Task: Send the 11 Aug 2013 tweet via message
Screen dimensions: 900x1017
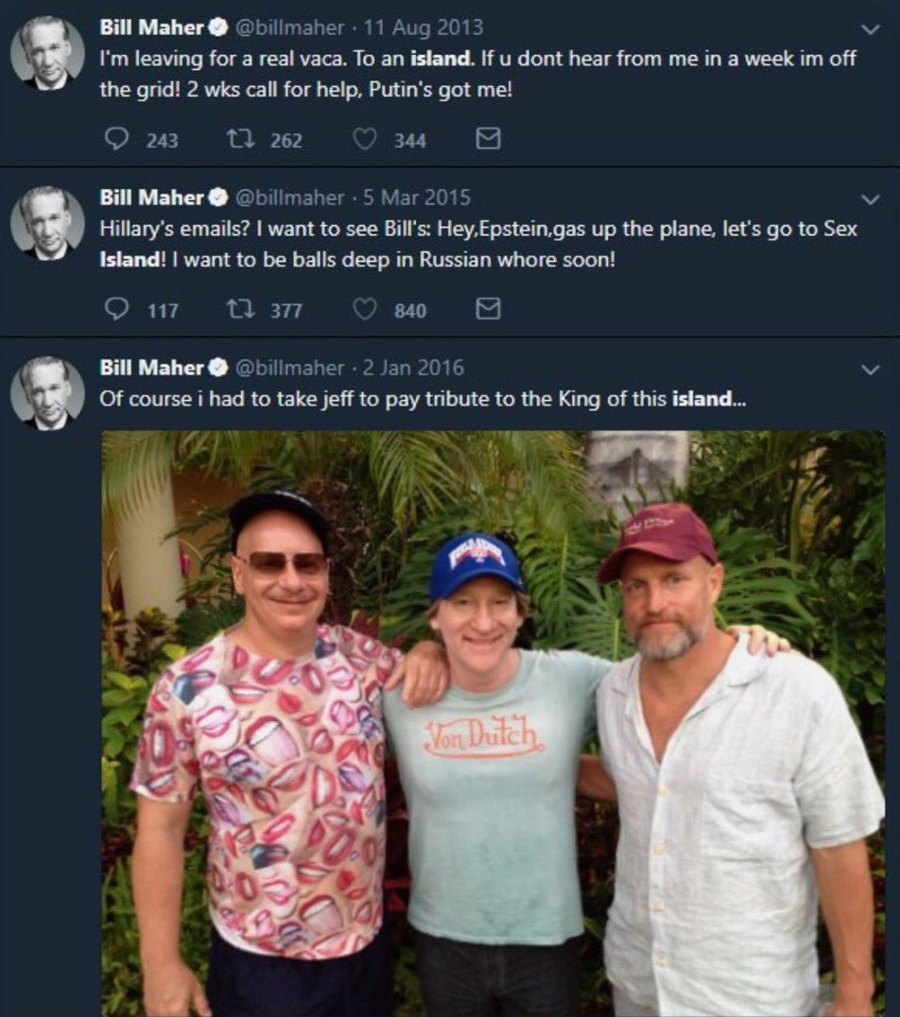Action: [x=488, y=139]
